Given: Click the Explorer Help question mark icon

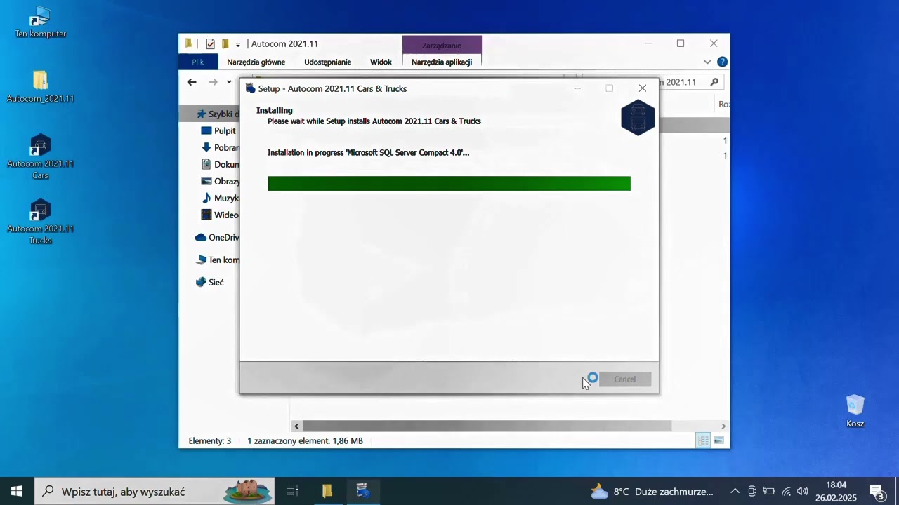Looking at the screenshot, I should point(722,62).
